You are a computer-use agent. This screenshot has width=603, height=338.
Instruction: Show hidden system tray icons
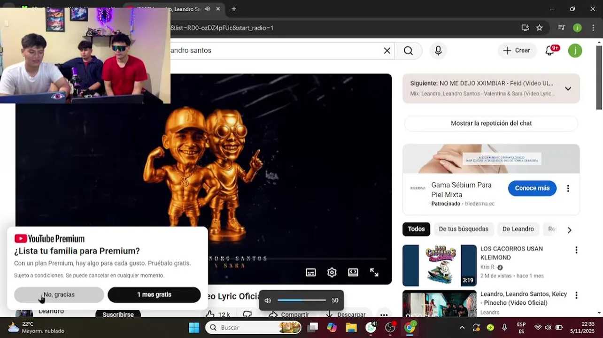coord(462,327)
